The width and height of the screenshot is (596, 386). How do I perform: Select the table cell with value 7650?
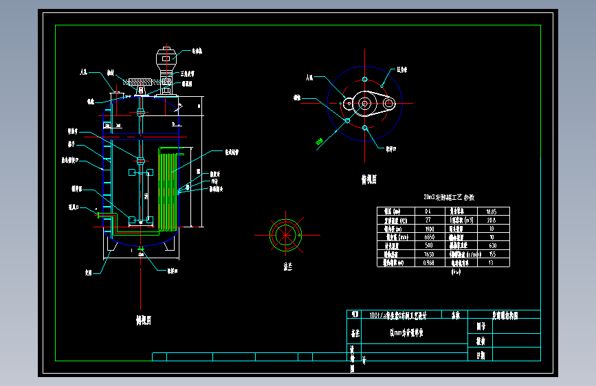tap(430, 254)
